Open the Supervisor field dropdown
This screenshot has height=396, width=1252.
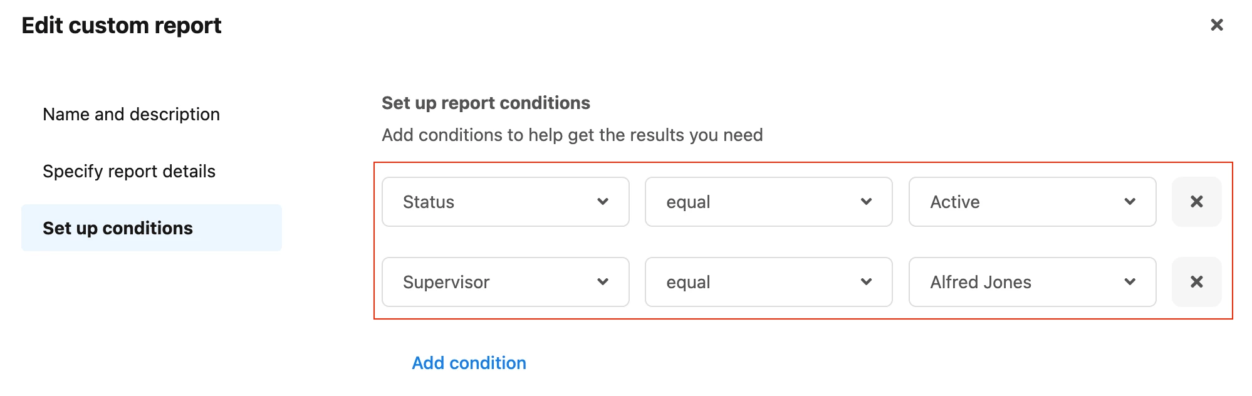coord(506,282)
